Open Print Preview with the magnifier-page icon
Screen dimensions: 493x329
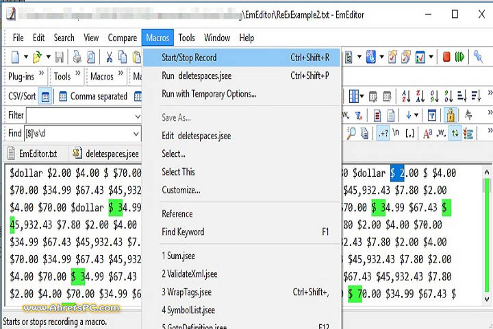coord(91,57)
